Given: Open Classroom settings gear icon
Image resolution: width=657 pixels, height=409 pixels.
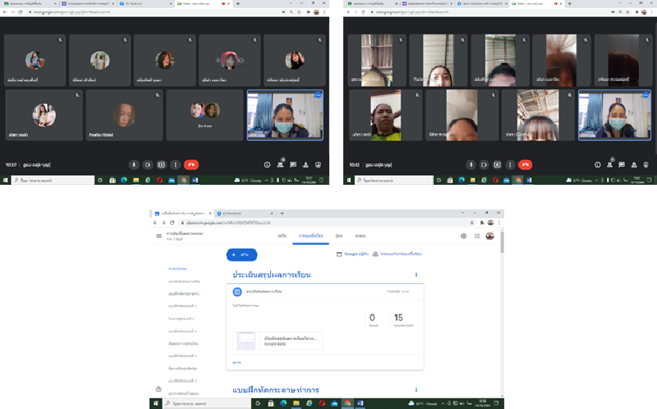Looking at the screenshot, I should [x=463, y=236].
